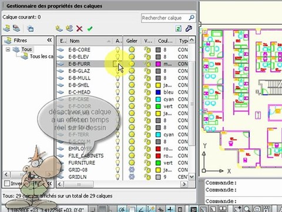Toggle the FILE_CABINETS layer light bulb
Screen dimensions: 282x212
(x=117, y=155)
